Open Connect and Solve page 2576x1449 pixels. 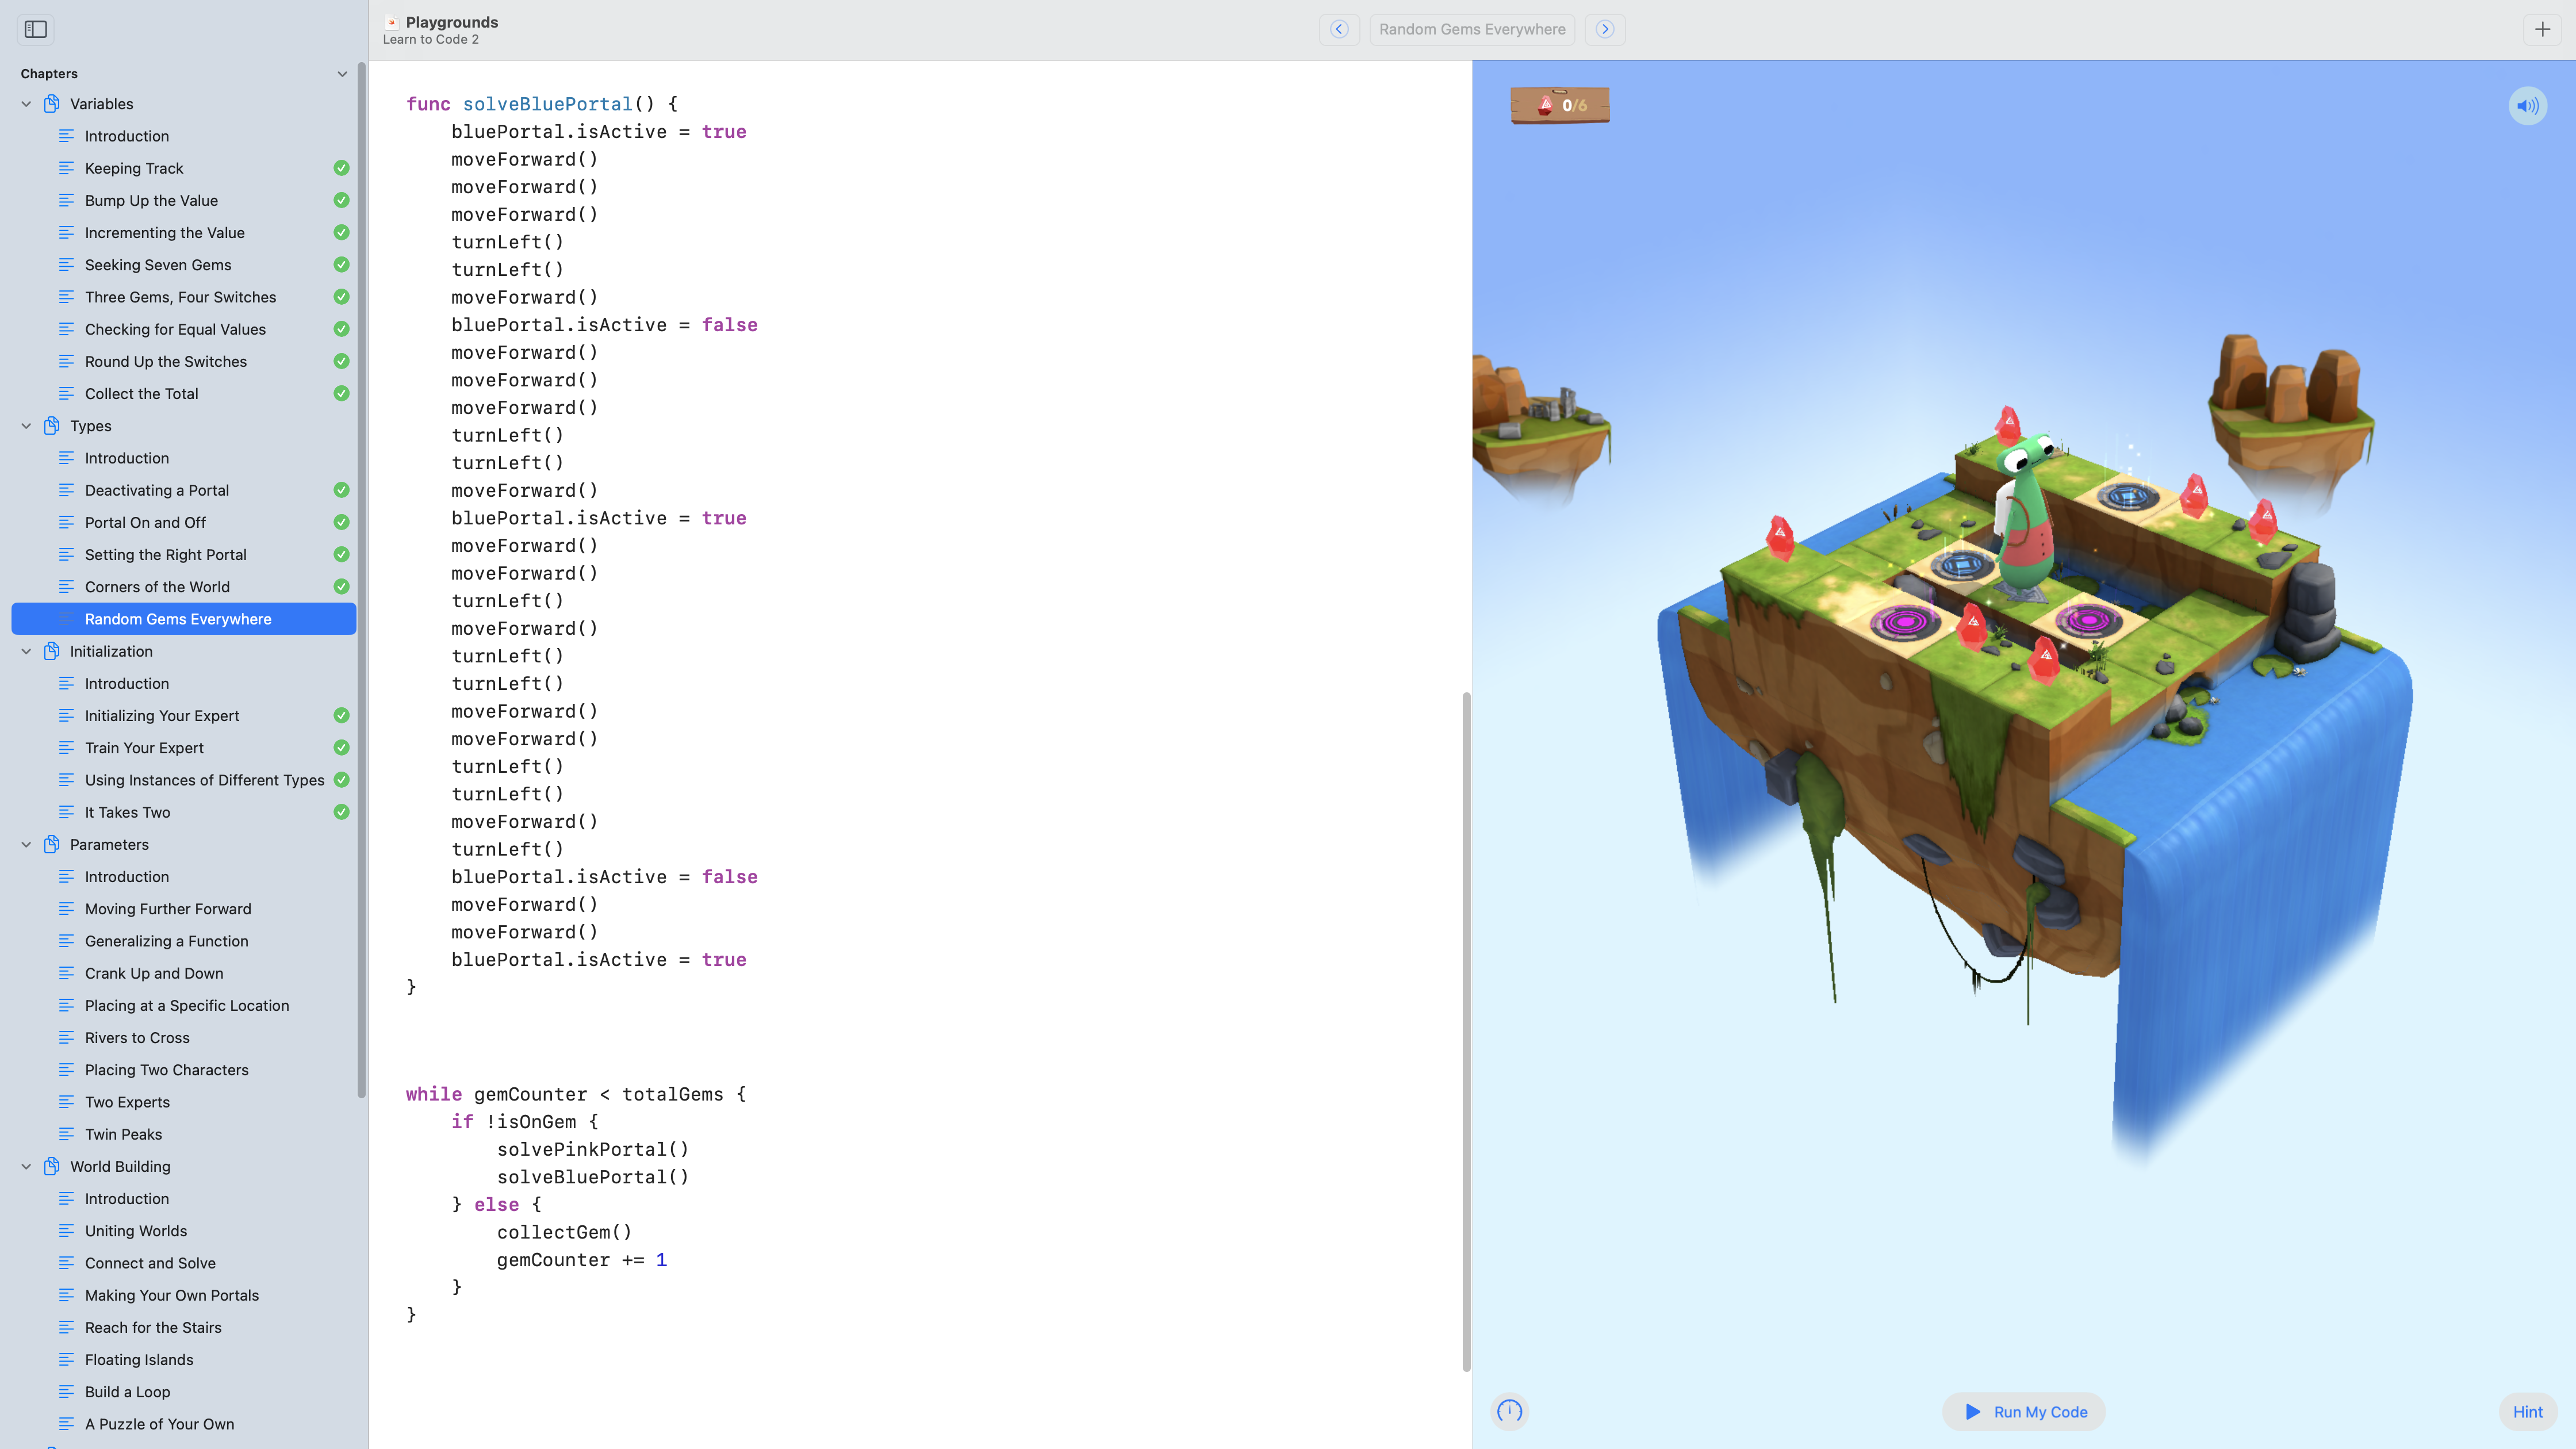coord(184,1263)
